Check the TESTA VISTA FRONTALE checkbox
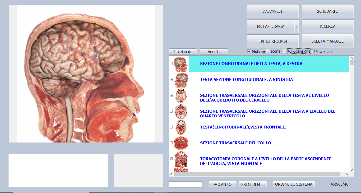This screenshot has height=193, width=361. 171,127
